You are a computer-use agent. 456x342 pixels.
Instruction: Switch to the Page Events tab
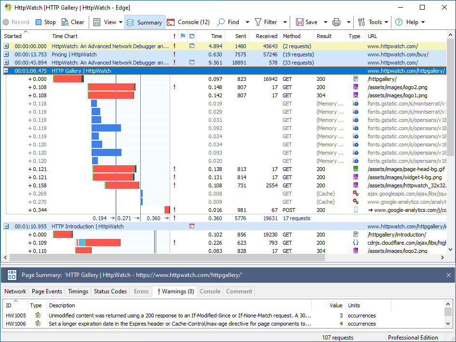pos(47,291)
